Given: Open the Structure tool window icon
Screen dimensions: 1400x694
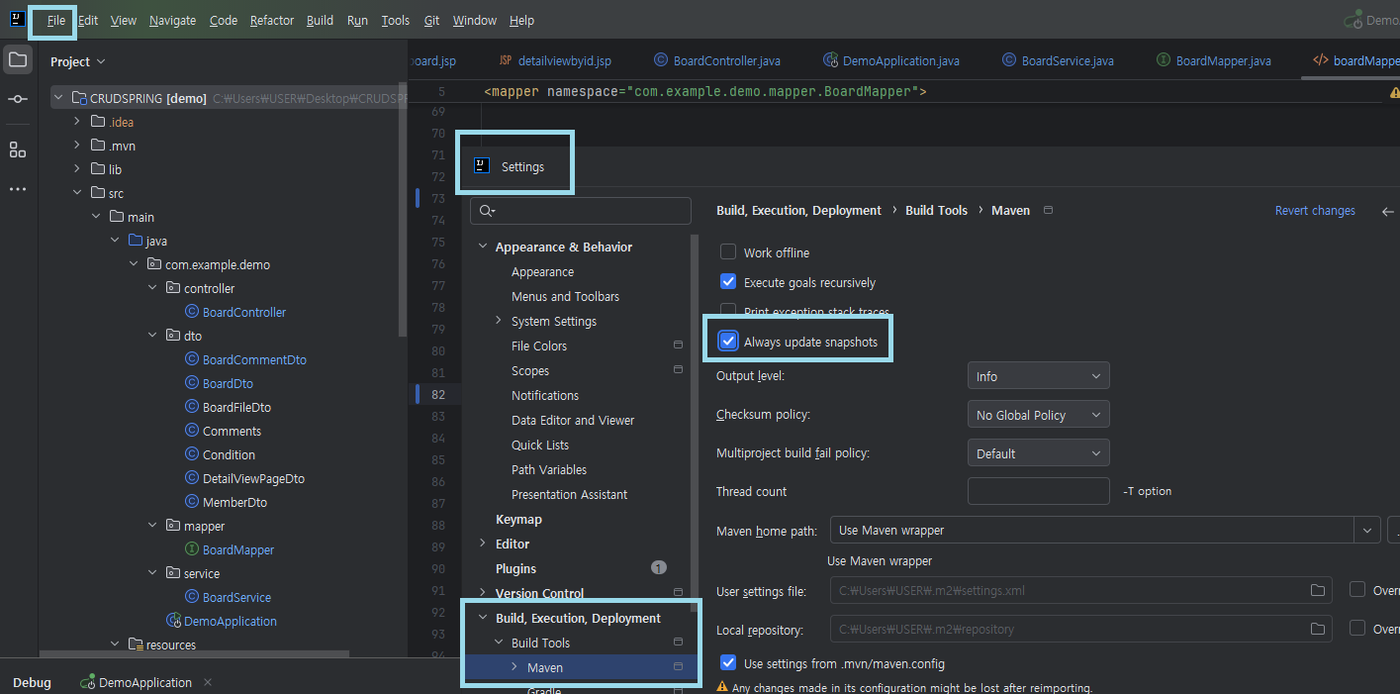Looking at the screenshot, I should [x=18, y=149].
